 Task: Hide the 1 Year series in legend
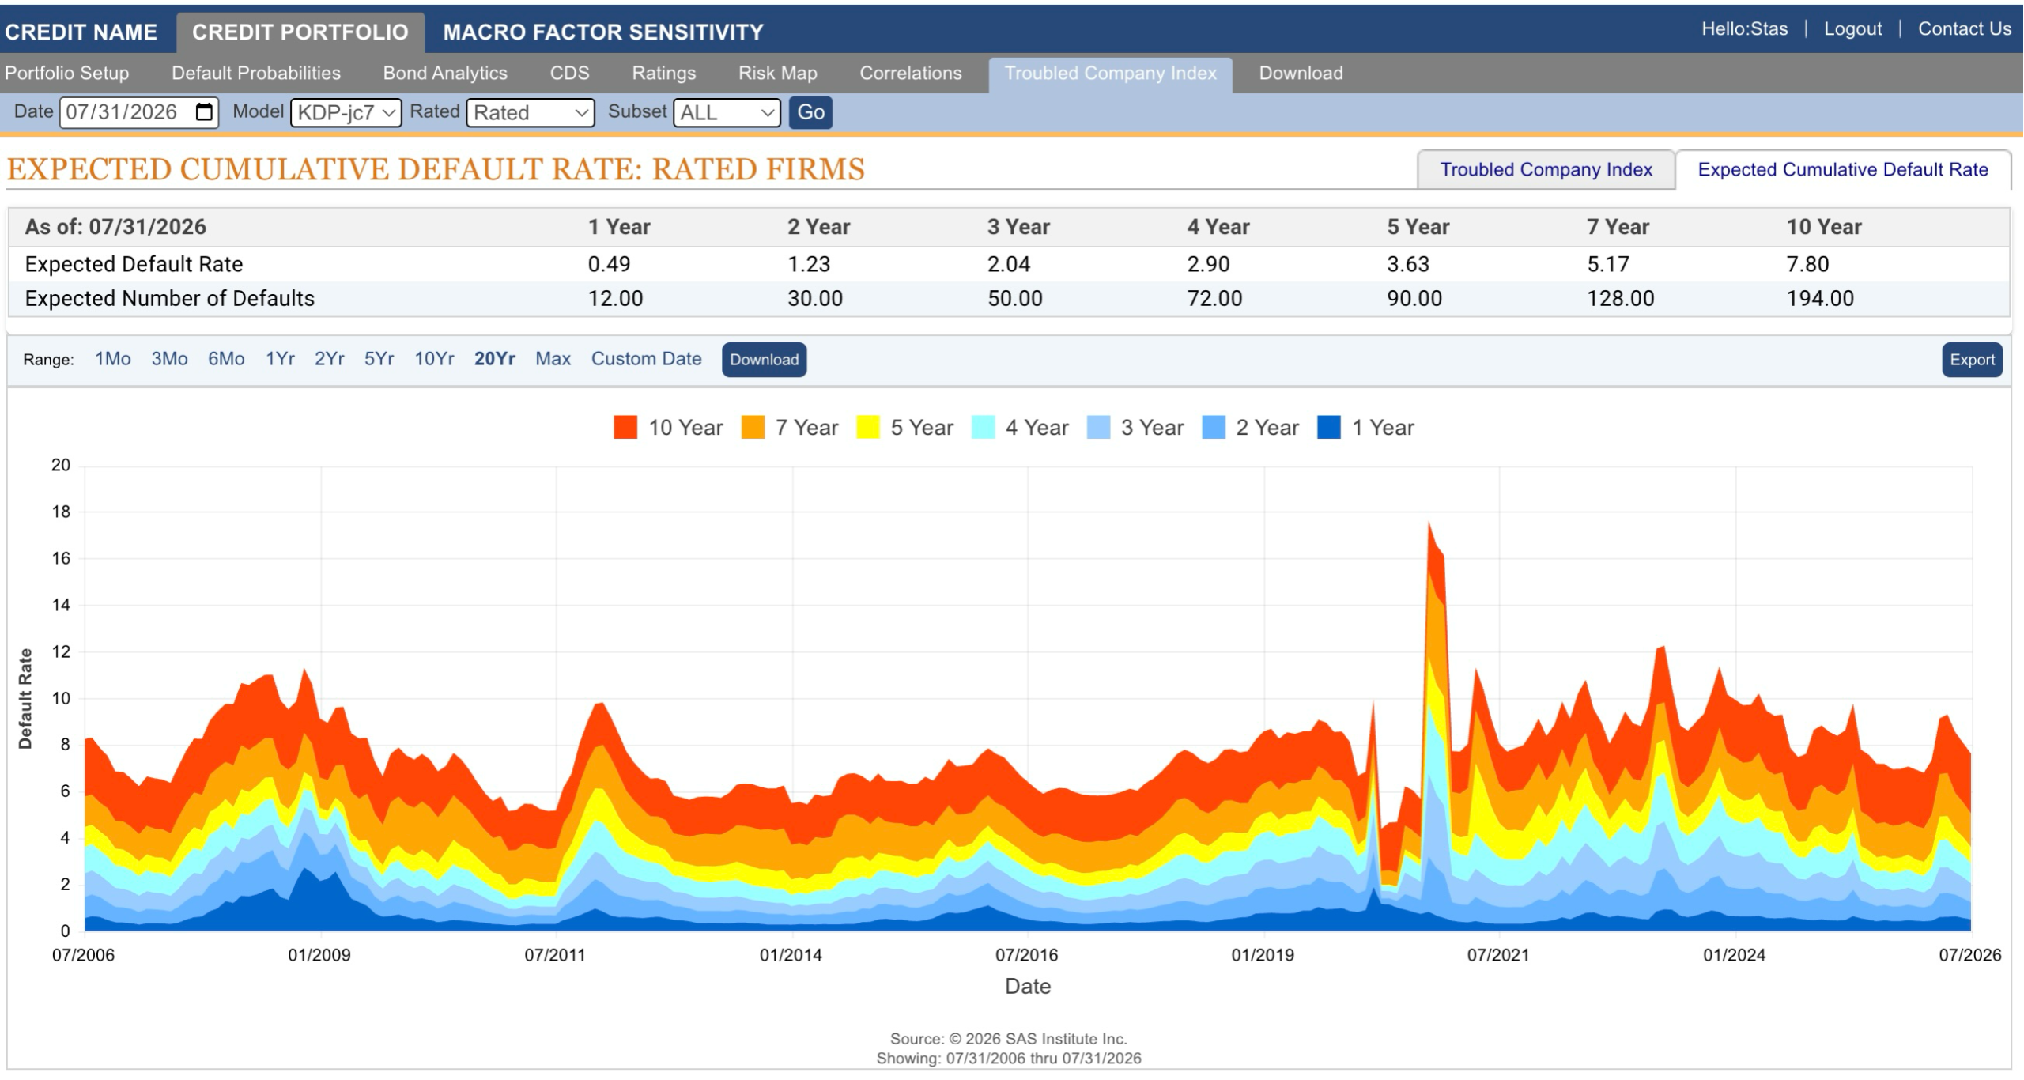[1366, 428]
